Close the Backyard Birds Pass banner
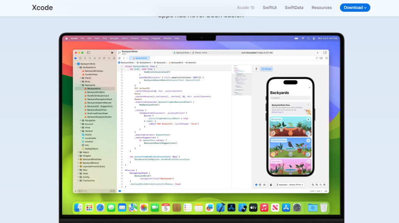Screen dimensions: 399x223 (x=308, y=105)
